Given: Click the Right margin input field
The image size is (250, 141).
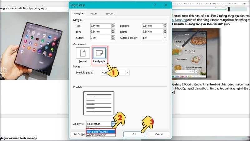Looking at the screenshot, I should click(152, 32).
